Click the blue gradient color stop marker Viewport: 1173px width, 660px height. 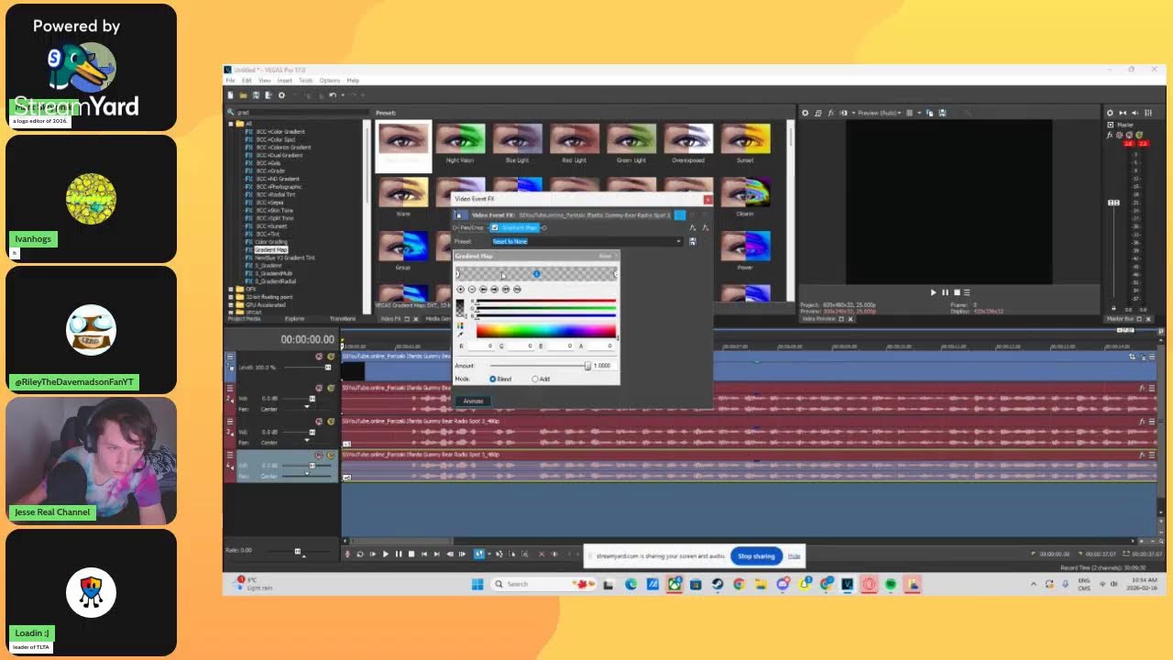pos(537,274)
